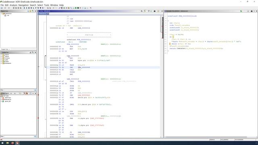
Task: Click the first icon in Listing header
Action: [x=141, y=11]
